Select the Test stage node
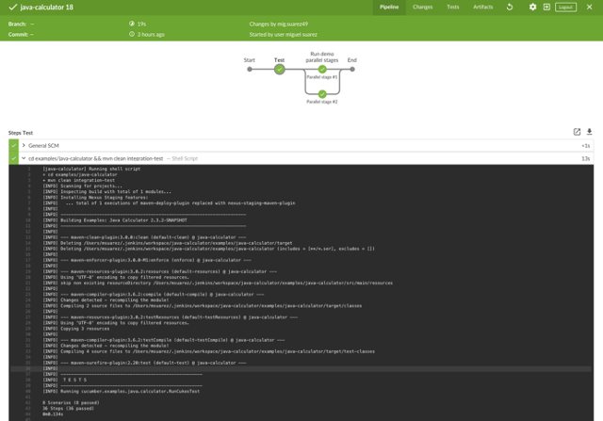The height and width of the screenshot is (421, 603). point(280,69)
